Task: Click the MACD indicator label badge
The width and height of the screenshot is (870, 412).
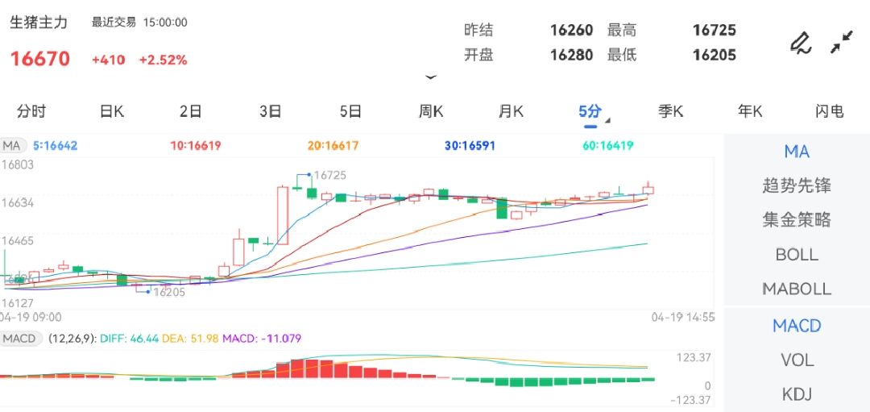Action: tap(21, 338)
